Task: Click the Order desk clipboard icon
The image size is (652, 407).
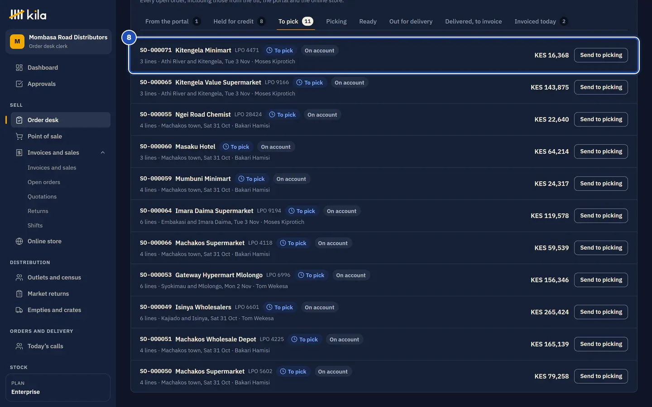Action: [19, 120]
